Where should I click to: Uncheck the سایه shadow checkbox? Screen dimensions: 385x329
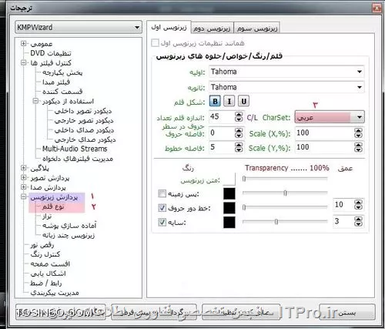point(162,222)
